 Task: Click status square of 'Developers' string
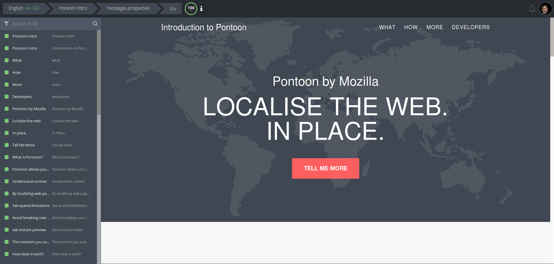pos(7,97)
